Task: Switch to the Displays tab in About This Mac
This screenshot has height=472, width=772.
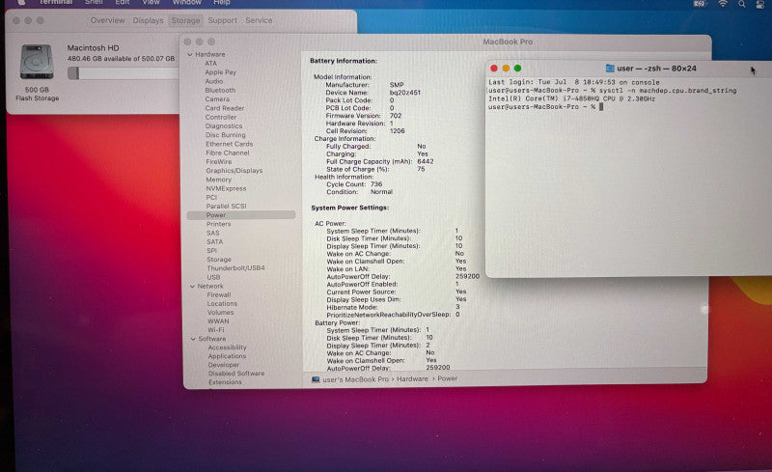Action: 148,20
